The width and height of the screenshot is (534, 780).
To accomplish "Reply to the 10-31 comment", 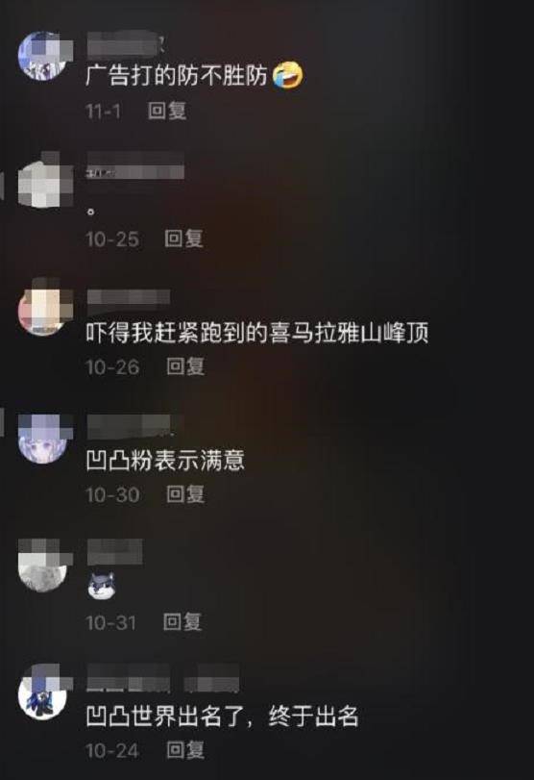I will click(182, 622).
